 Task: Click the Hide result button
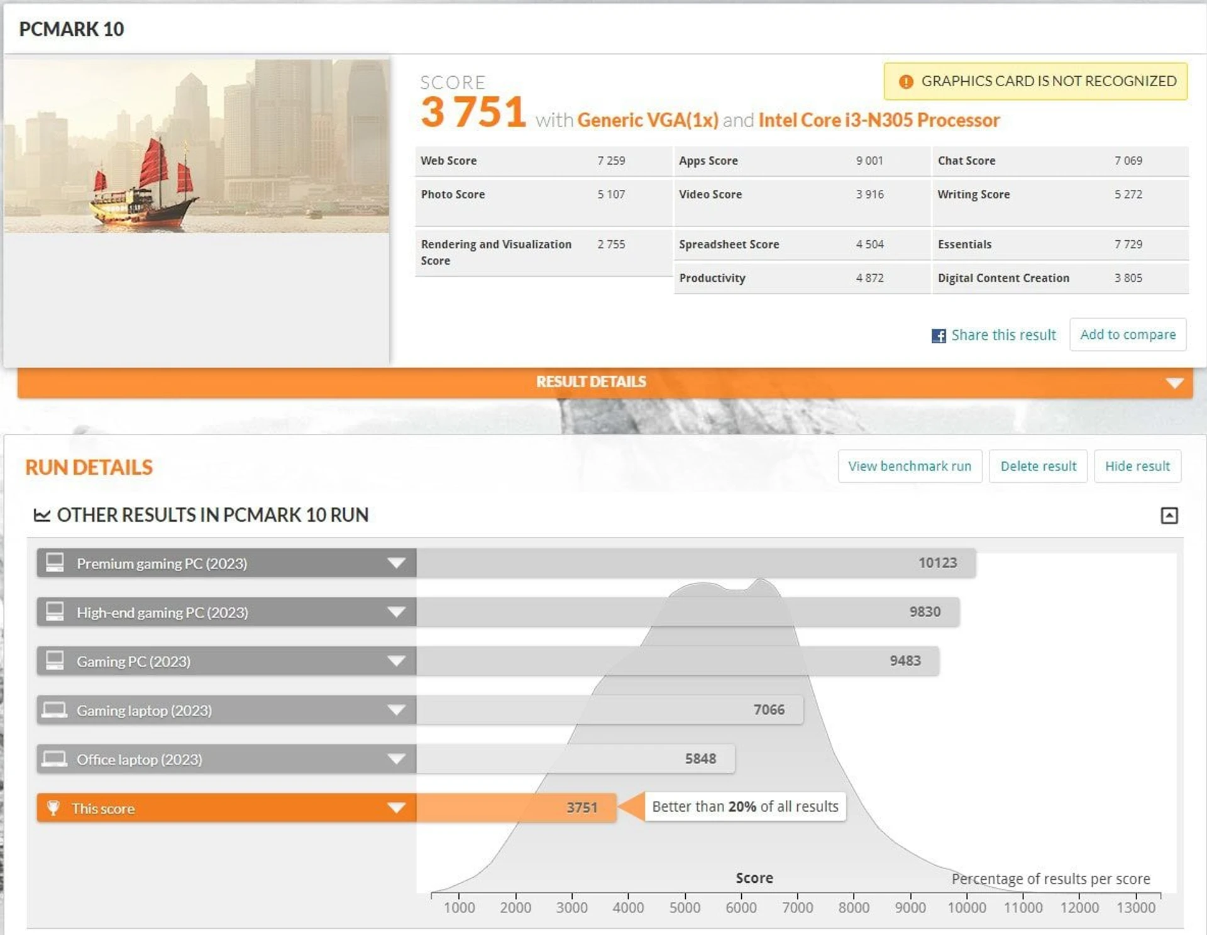(1137, 466)
